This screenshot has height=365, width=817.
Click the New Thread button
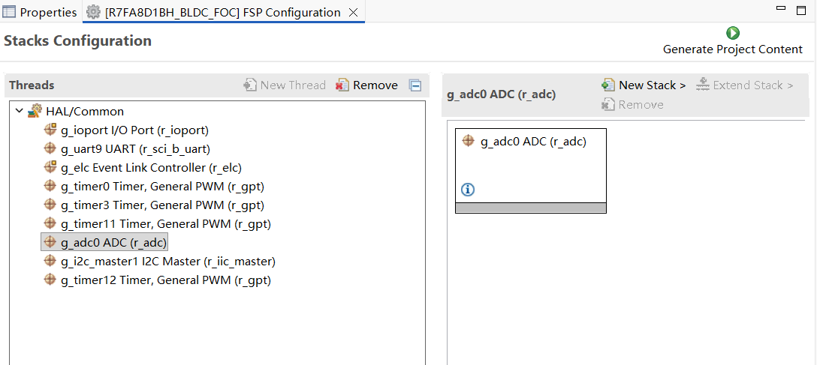pyautogui.click(x=285, y=85)
